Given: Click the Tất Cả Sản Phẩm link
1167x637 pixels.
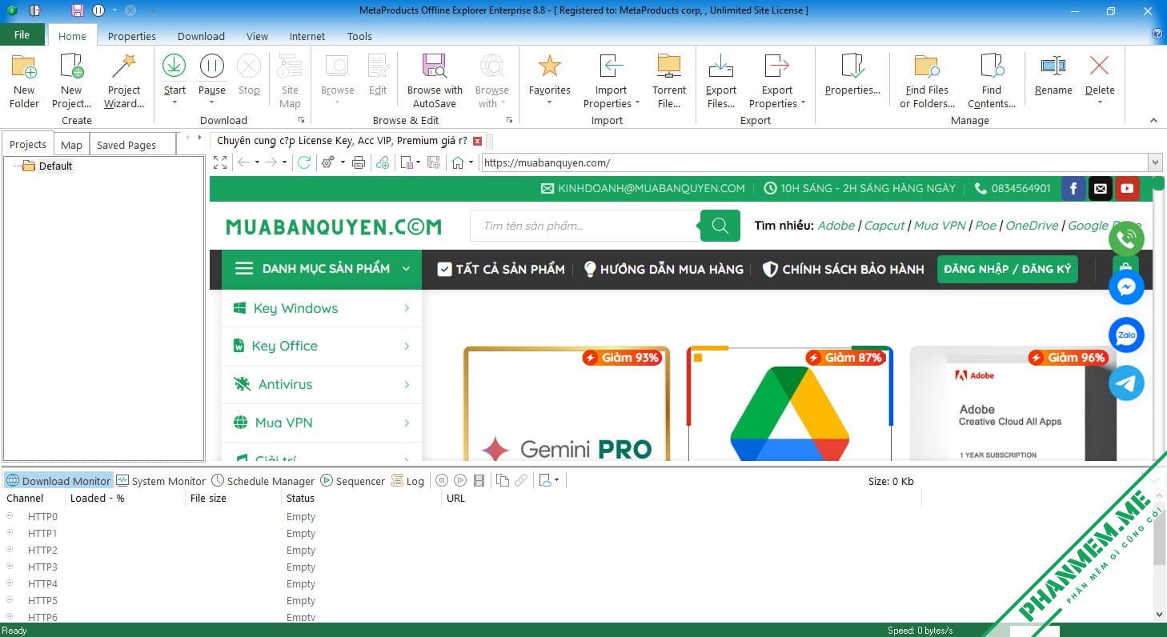Looking at the screenshot, I should (x=502, y=269).
